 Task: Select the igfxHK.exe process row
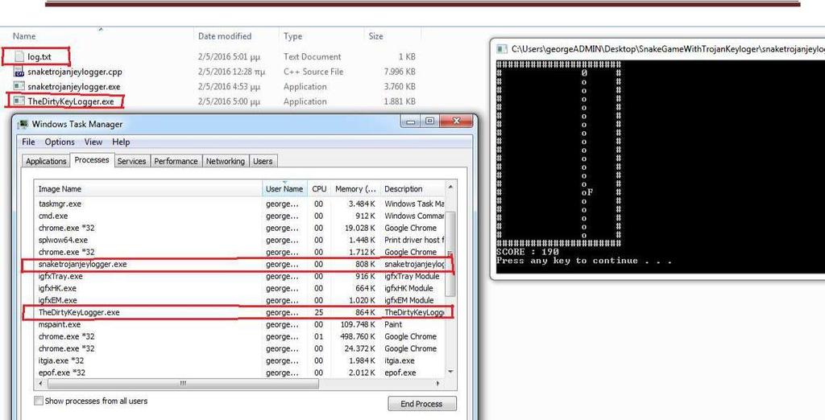239,288
